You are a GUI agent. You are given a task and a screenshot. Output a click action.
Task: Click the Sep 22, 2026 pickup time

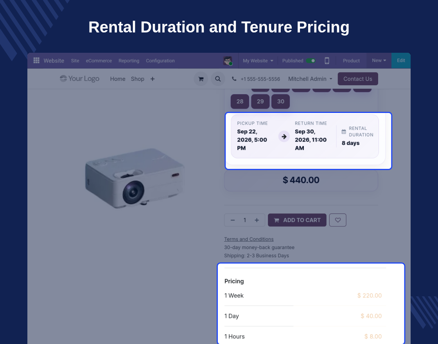252,140
